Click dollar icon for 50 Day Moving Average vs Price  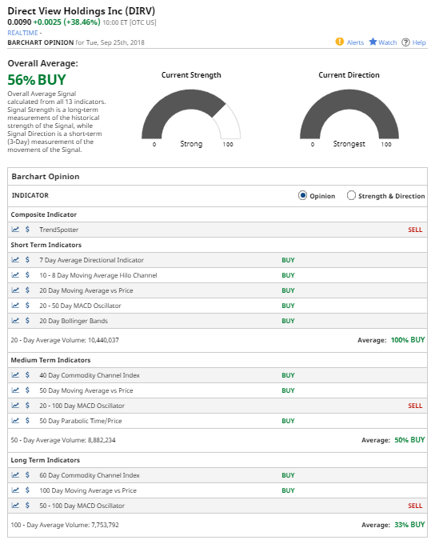27,390
